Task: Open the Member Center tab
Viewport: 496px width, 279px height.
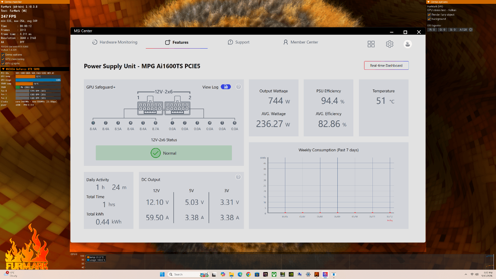Action: click(x=301, y=42)
